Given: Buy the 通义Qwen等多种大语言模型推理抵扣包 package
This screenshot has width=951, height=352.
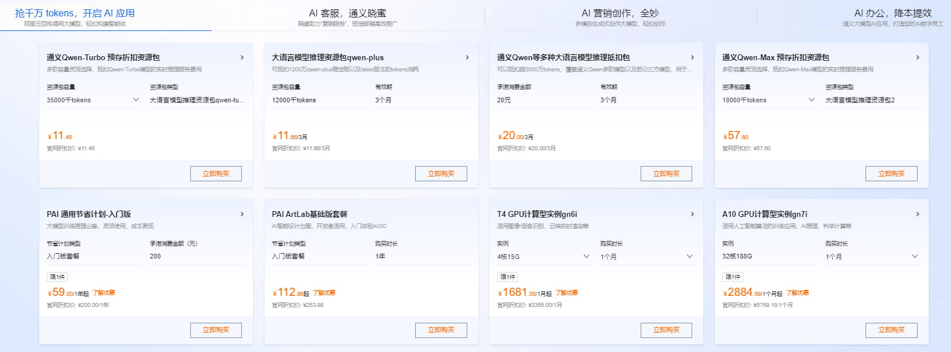Looking at the screenshot, I should click(666, 174).
